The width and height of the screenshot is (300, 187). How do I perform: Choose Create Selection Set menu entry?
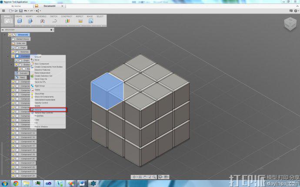click(48, 76)
